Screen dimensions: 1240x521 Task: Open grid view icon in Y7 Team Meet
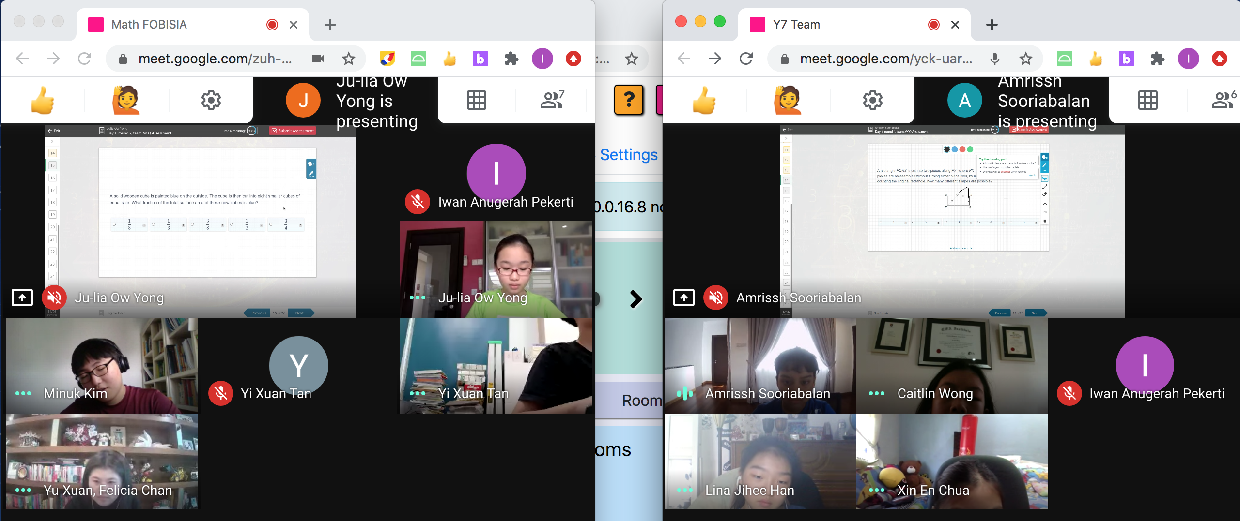[x=1148, y=100]
